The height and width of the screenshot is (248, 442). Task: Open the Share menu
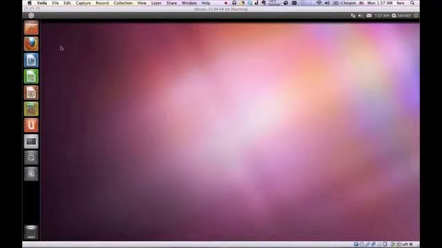click(x=171, y=3)
